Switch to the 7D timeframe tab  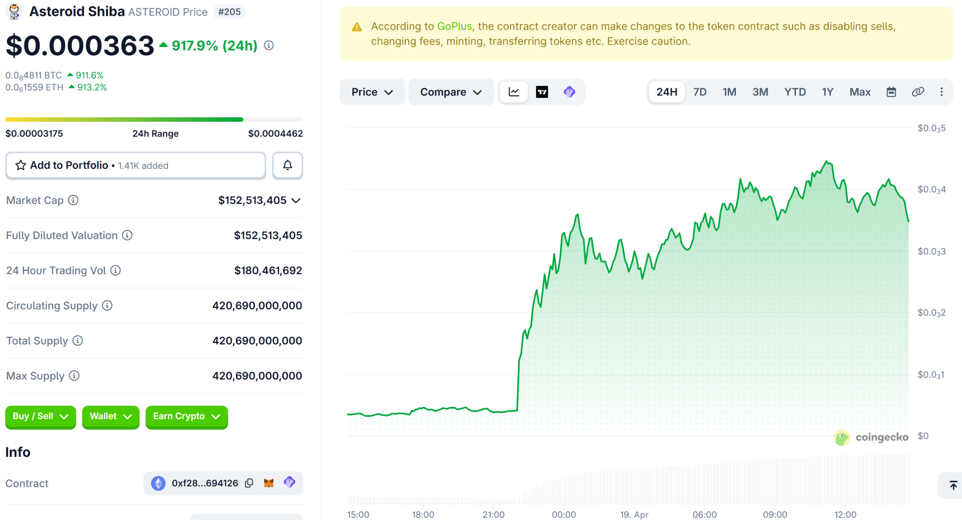tap(700, 92)
